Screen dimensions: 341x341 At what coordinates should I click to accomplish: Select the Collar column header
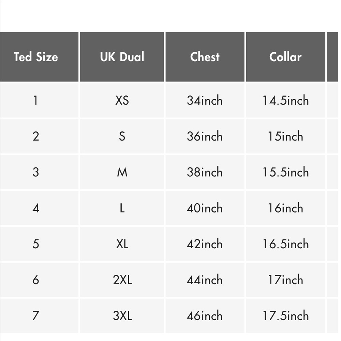tap(285, 57)
